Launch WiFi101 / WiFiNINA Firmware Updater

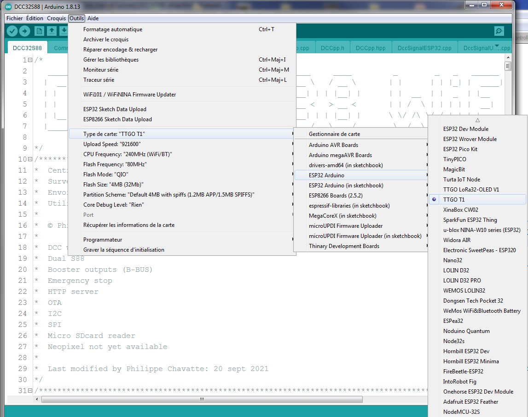182,95
